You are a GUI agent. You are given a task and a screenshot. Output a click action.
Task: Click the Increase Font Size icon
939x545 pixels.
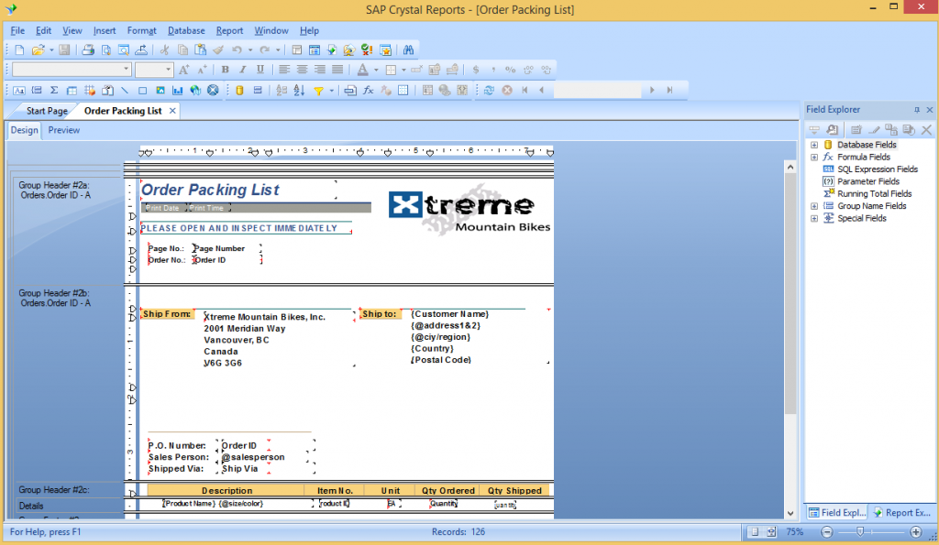point(183,70)
